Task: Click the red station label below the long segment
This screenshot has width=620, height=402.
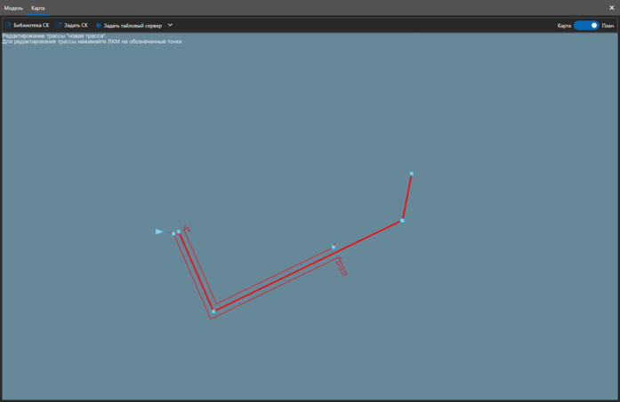Action: [342, 267]
